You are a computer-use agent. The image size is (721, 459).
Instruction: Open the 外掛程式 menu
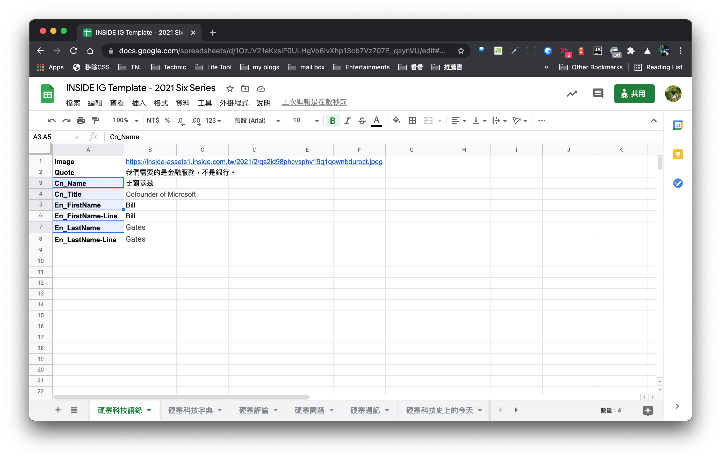[x=234, y=103]
